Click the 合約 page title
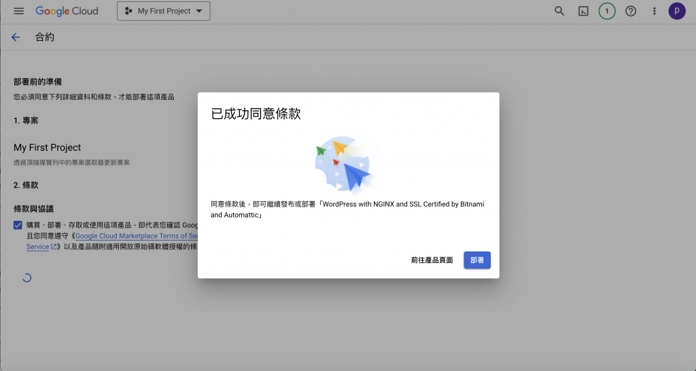 coord(44,37)
